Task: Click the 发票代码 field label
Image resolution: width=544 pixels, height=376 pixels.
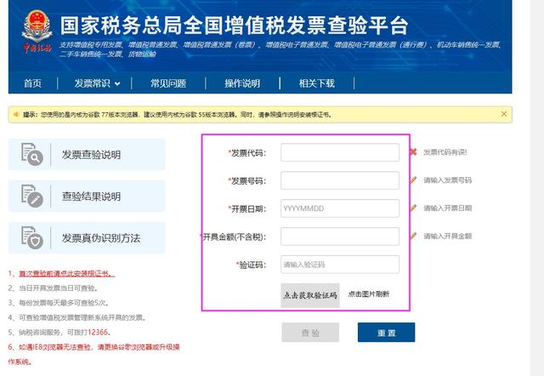Action: coord(247,153)
